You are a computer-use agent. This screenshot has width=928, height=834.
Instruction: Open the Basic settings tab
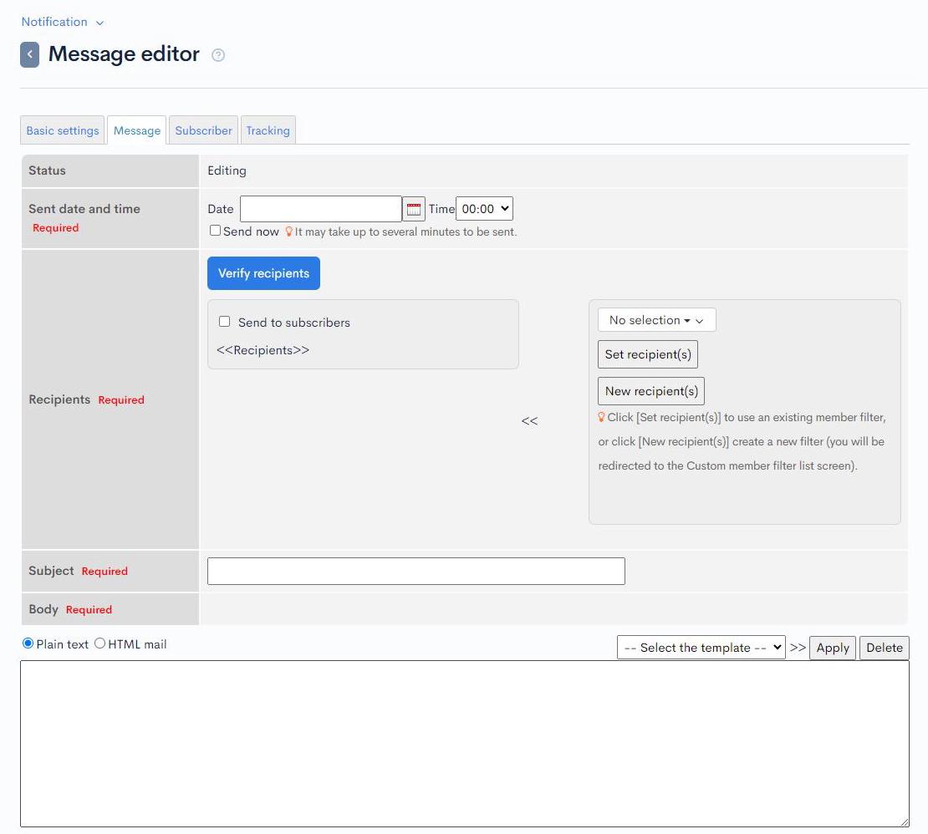[x=62, y=130]
